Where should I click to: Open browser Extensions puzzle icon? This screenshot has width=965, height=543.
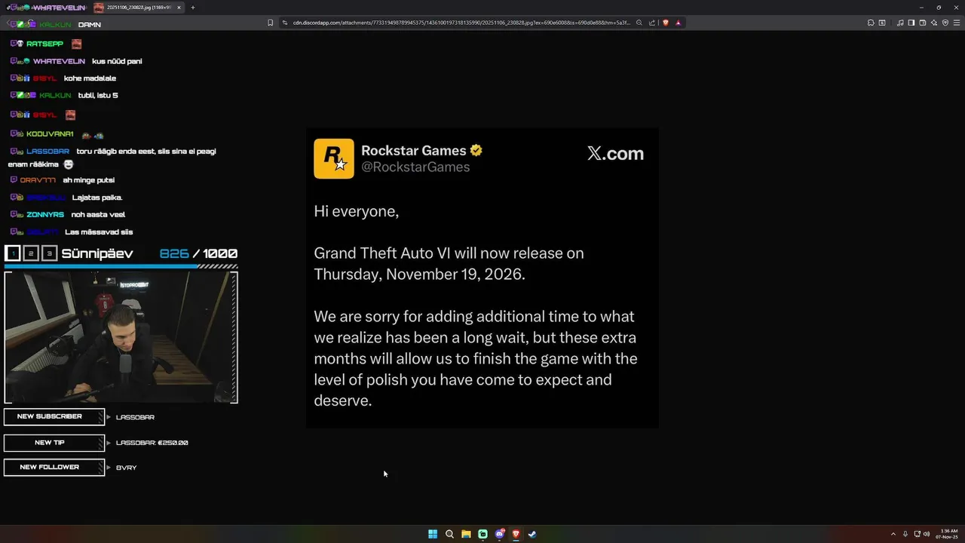[871, 23]
